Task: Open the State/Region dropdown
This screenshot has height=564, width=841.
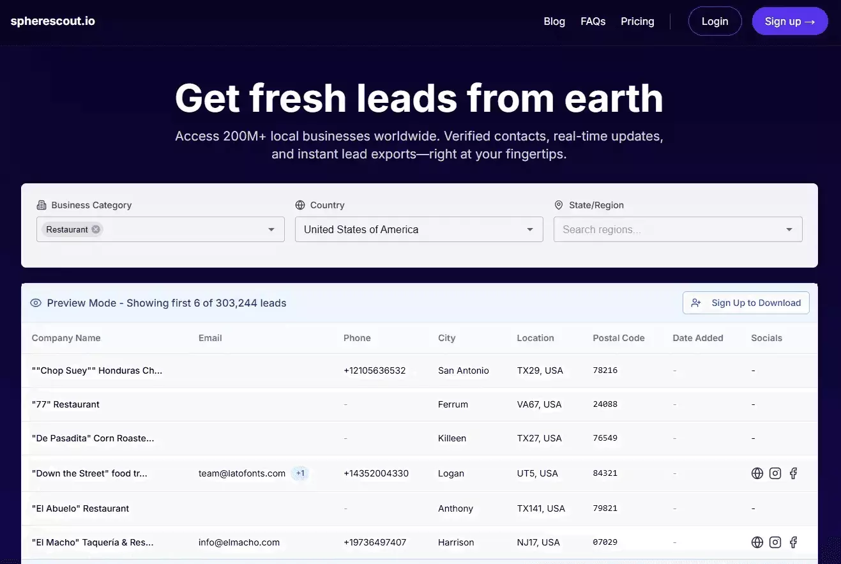Action: click(x=789, y=229)
